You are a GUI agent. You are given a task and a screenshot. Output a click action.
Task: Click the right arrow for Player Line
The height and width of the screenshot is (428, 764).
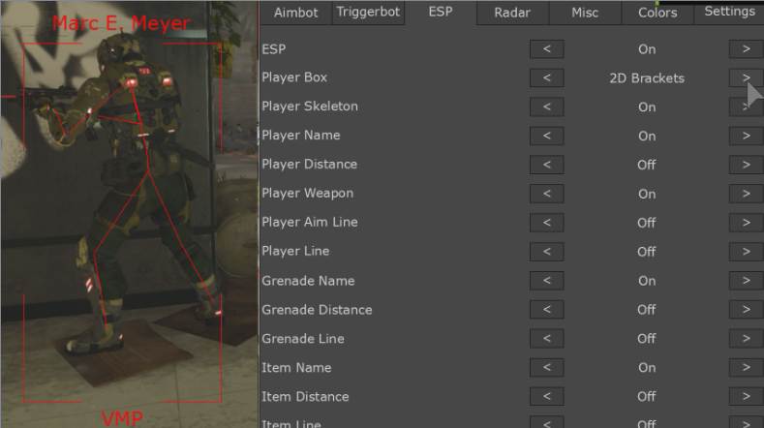[x=746, y=252]
